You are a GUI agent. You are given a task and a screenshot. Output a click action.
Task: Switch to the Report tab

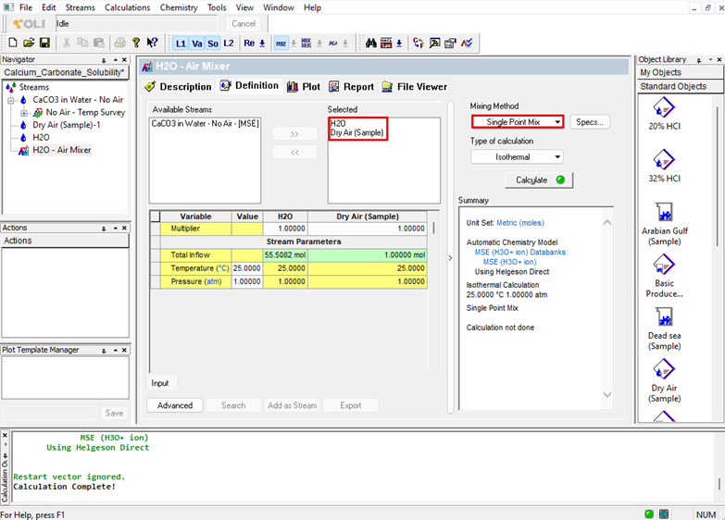tap(352, 86)
